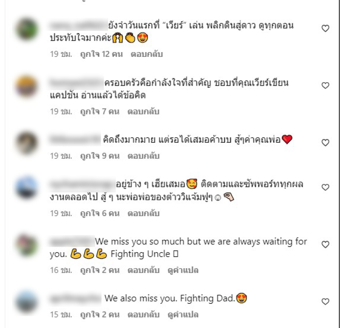Viewport: 340px width, 328px height.
Task: Open avatar of 'Fighting Uncle' commenter
Action: [27, 245]
